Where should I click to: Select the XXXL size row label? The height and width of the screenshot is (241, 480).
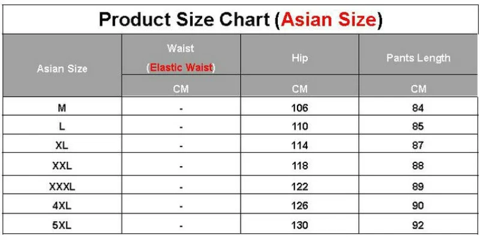62,186
